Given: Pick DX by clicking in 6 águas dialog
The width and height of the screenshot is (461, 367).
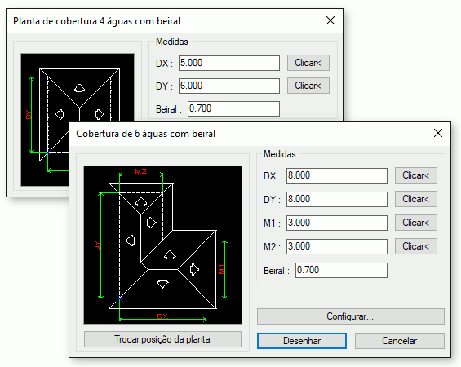Looking at the screenshot, I should pos(416,175).
